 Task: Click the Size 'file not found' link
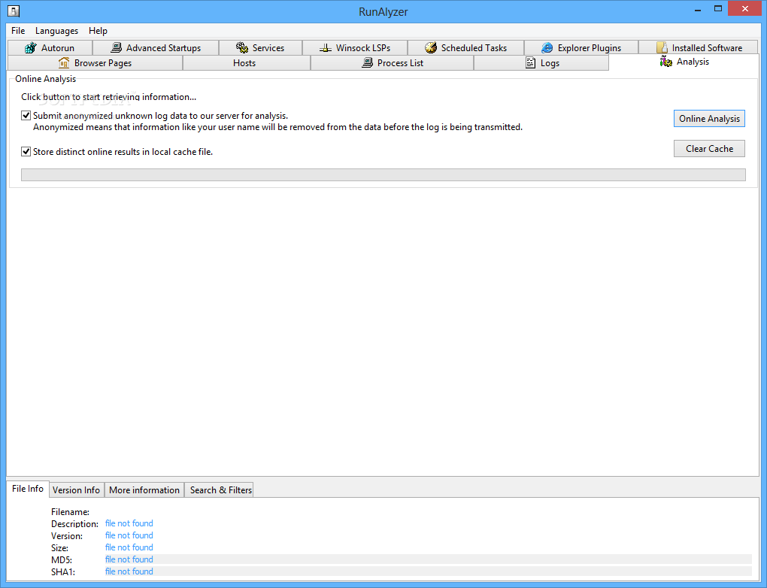pos(129,547)
